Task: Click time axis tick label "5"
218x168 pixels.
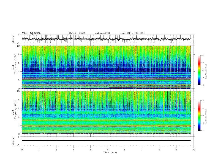Action: coord(108,150)
